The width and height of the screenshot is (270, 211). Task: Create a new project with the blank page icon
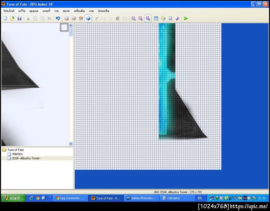(x=5, y=18)
